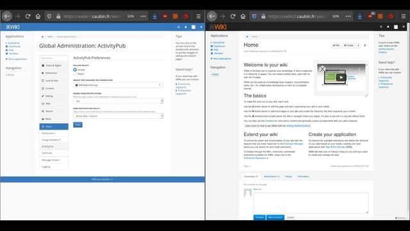Open Look & Feel admin section
410x231 pixels.
pyautogui.click(x=54, y=81)
